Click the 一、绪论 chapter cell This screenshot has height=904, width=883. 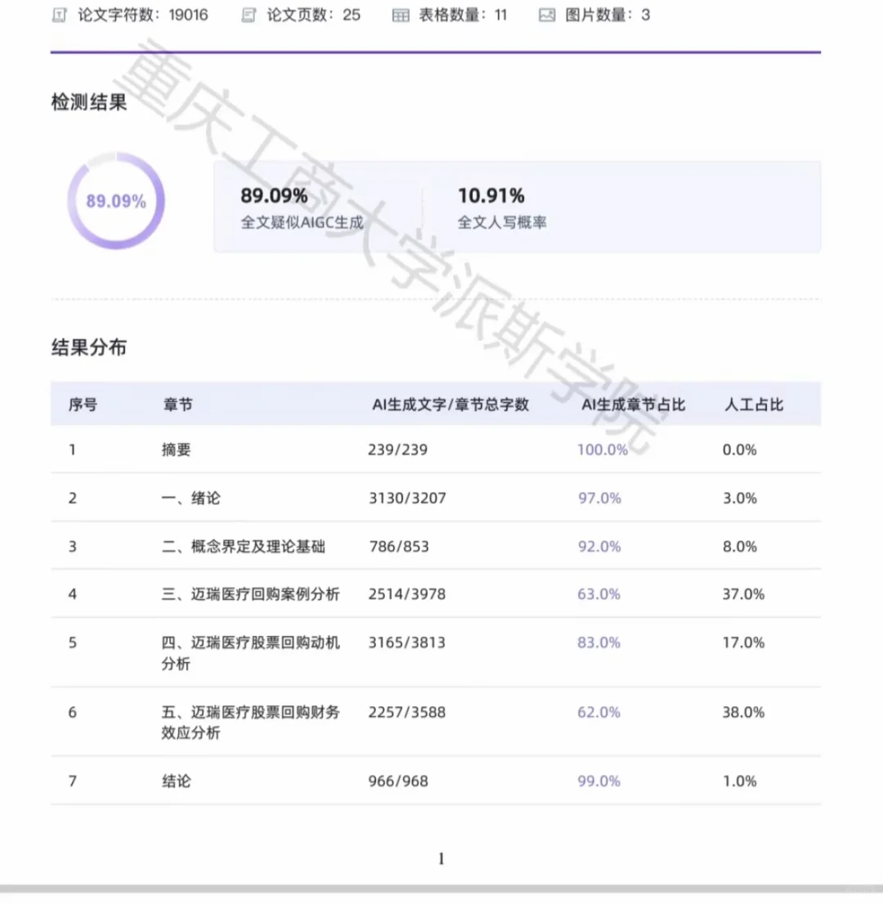tap(190, 498)
